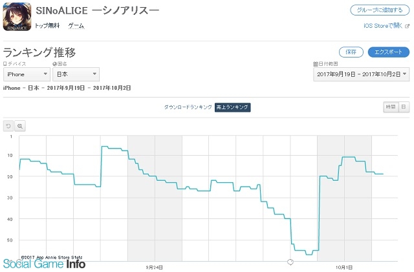Reset chart zoom with undo icon
This screenshot has height=272, width=414.
8,126
